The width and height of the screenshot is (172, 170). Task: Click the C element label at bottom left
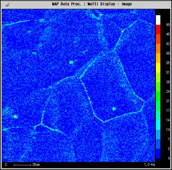pos(6,165)
